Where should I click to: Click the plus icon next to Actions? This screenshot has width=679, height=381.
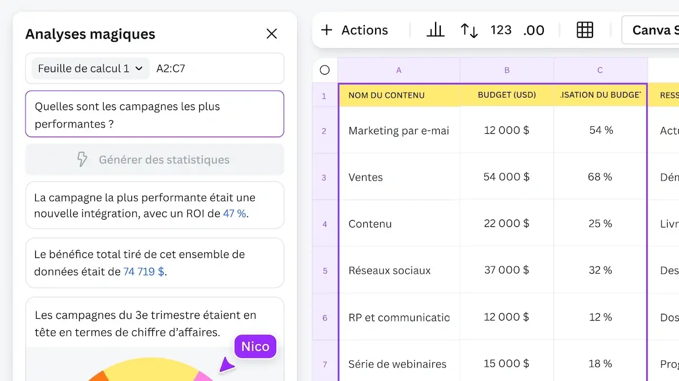[326, 30]
